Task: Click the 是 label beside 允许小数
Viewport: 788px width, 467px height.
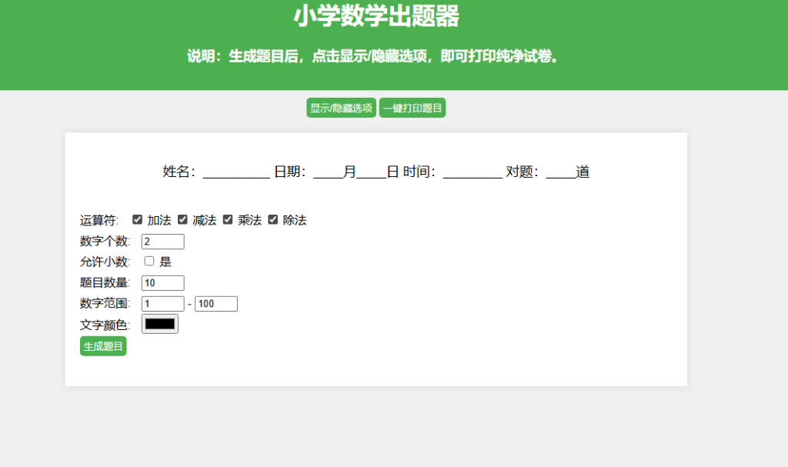Action: pos(165,262)
